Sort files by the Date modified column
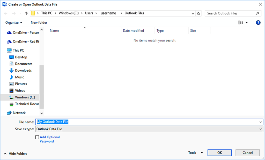The image size is (265, 160). (133, 31)
